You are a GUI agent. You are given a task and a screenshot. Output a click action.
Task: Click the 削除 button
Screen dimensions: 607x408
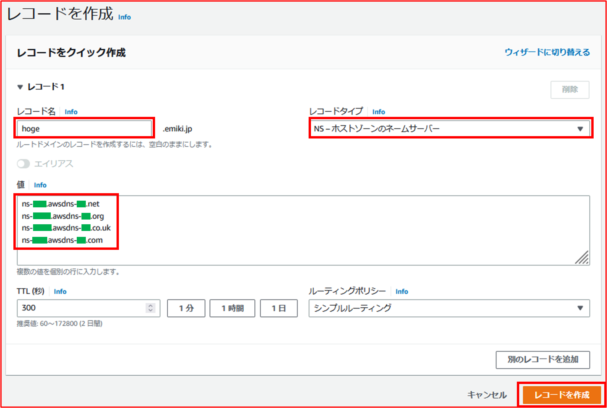(570, 90)
